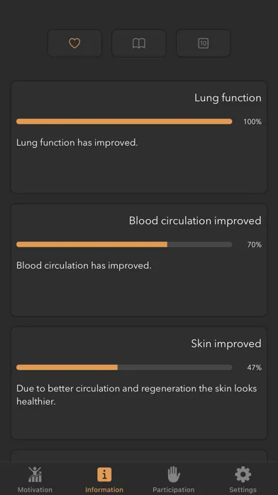Tap the skin looks healthier description text
Image resolution: width=278 pixels, height=495 pixels.
(x=137, y=395)
